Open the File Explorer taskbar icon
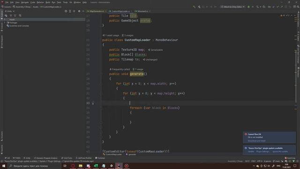 (81, 166)
